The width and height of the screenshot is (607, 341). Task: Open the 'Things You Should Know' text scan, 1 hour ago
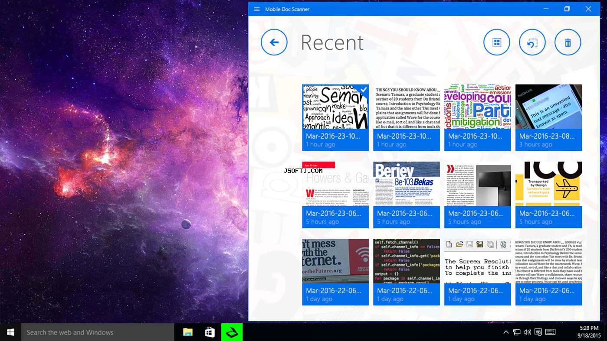[x=407, y=117]
